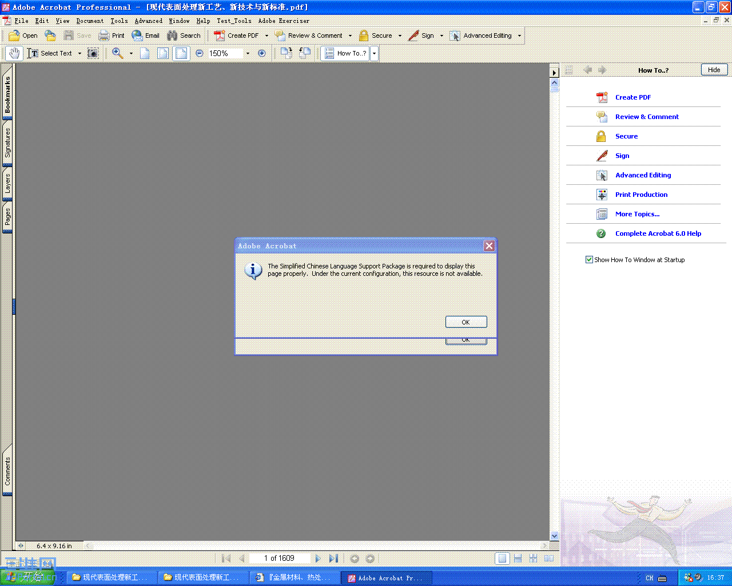Open the Select Text tool dropdown arrow

click(79, 53)
